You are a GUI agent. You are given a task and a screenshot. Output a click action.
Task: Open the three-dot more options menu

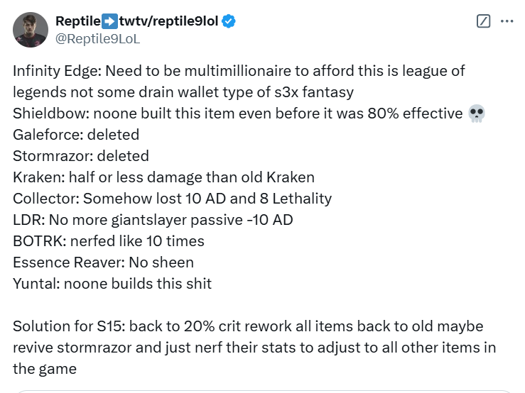507,21
